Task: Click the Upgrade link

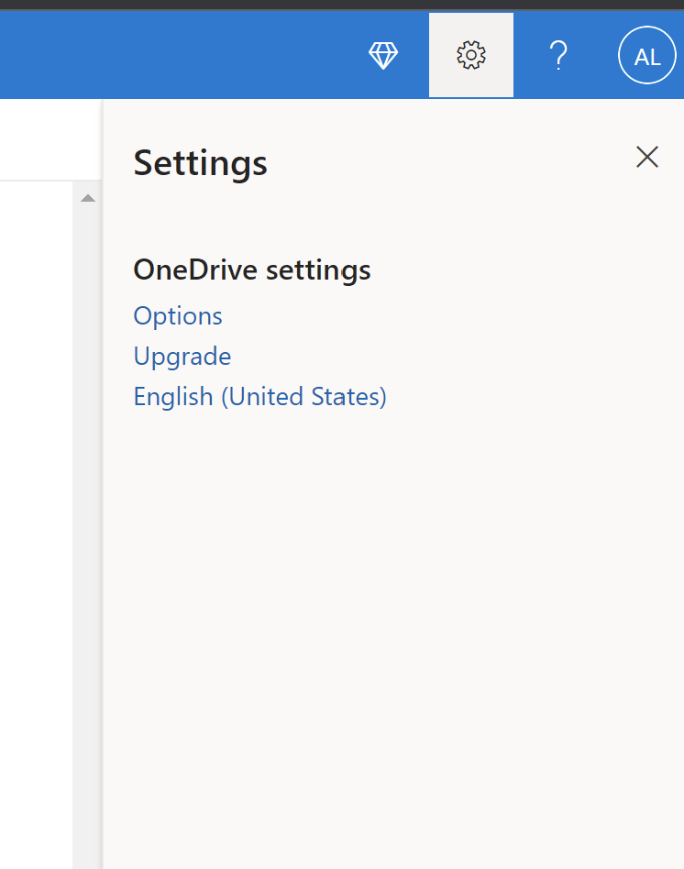Action: [182, 357]
